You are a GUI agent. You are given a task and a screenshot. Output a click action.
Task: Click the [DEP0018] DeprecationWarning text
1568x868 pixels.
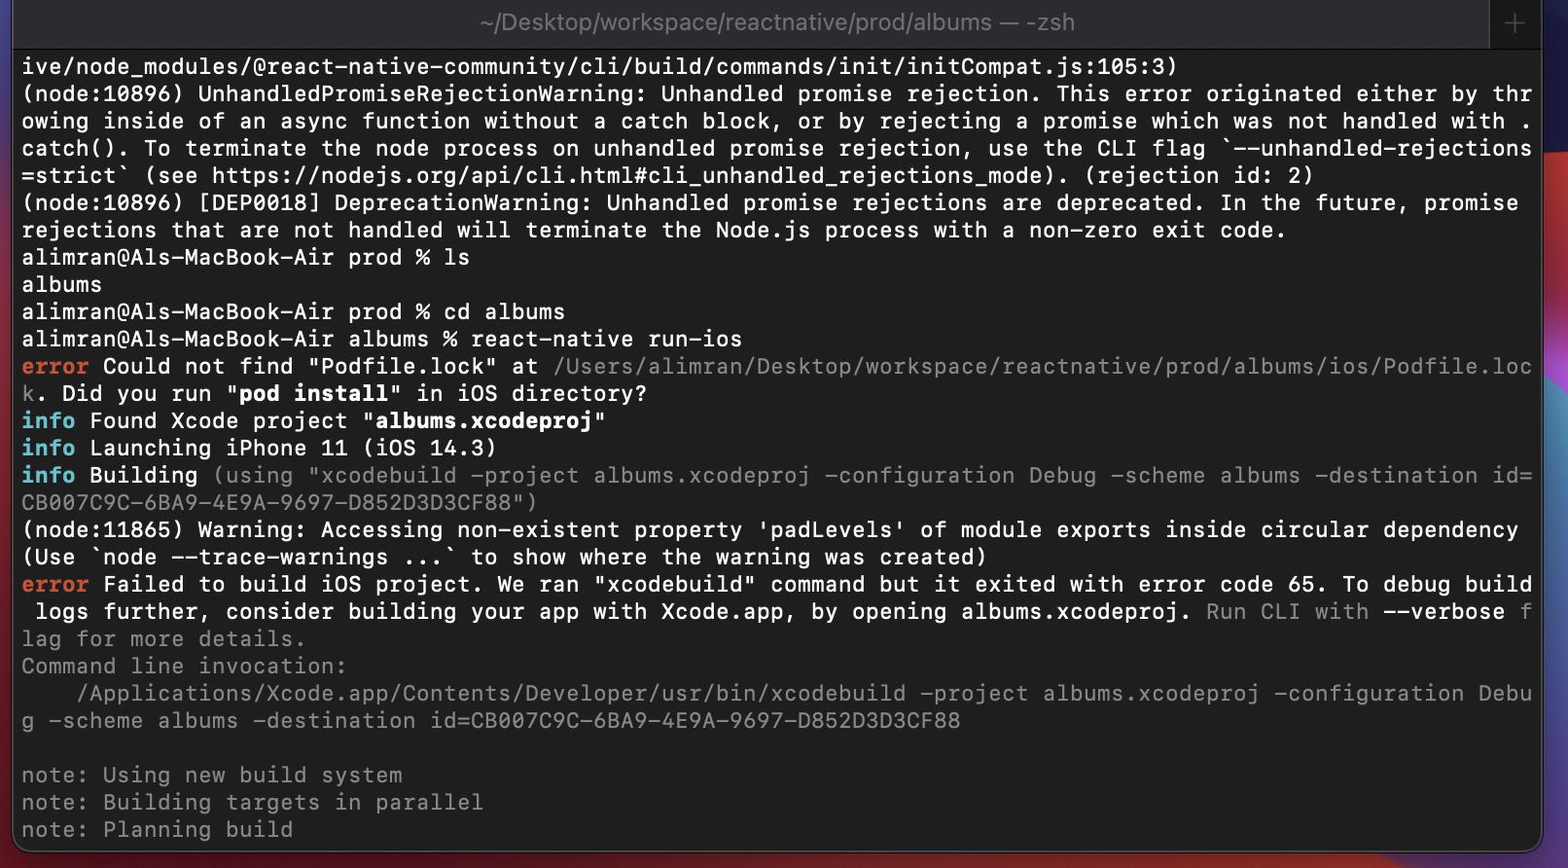(x=394, y=203)
